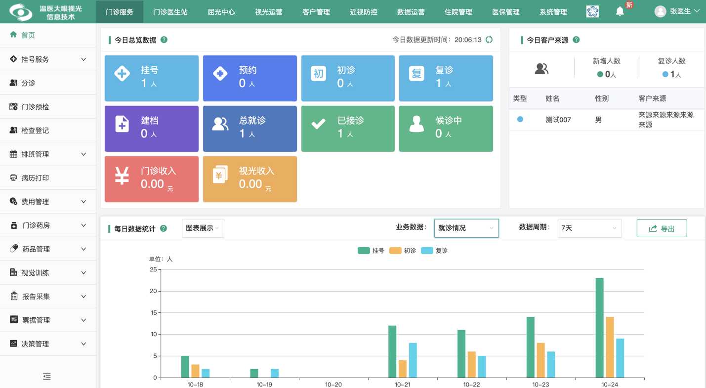Click the home icon beside 首页
Screen dimensions: 706x388
click(13, 35)
